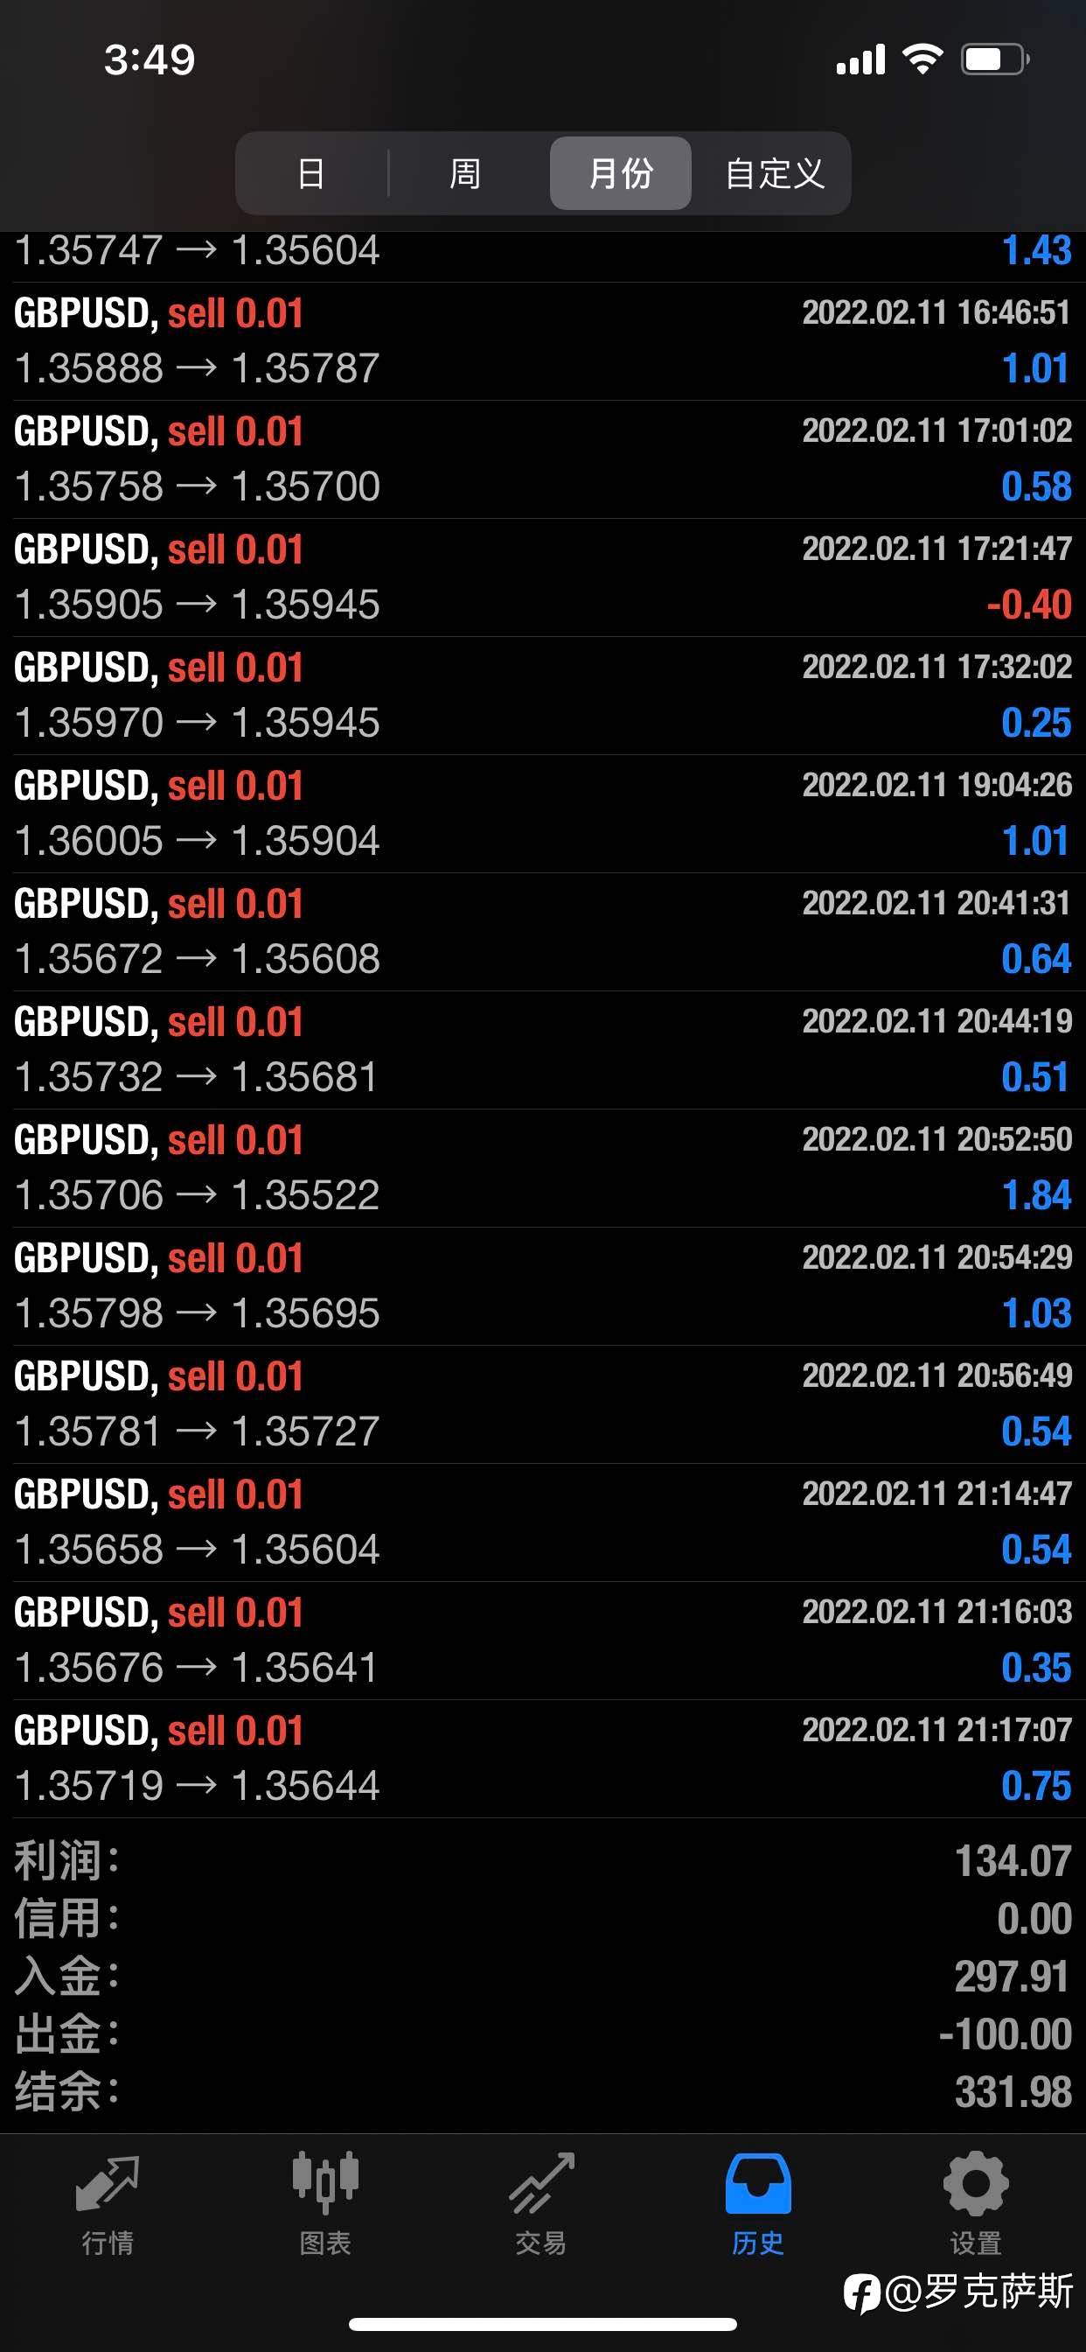Open the 行情 quotes tab
The image size is (1086, 2352).
[108, 2204]
